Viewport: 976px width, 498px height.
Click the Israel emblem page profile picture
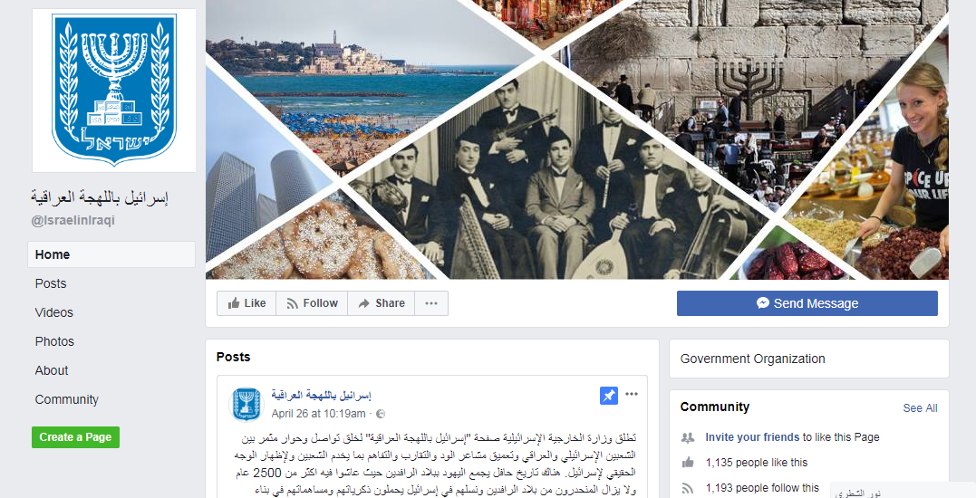pyautogui.click(x=114, y=91)
